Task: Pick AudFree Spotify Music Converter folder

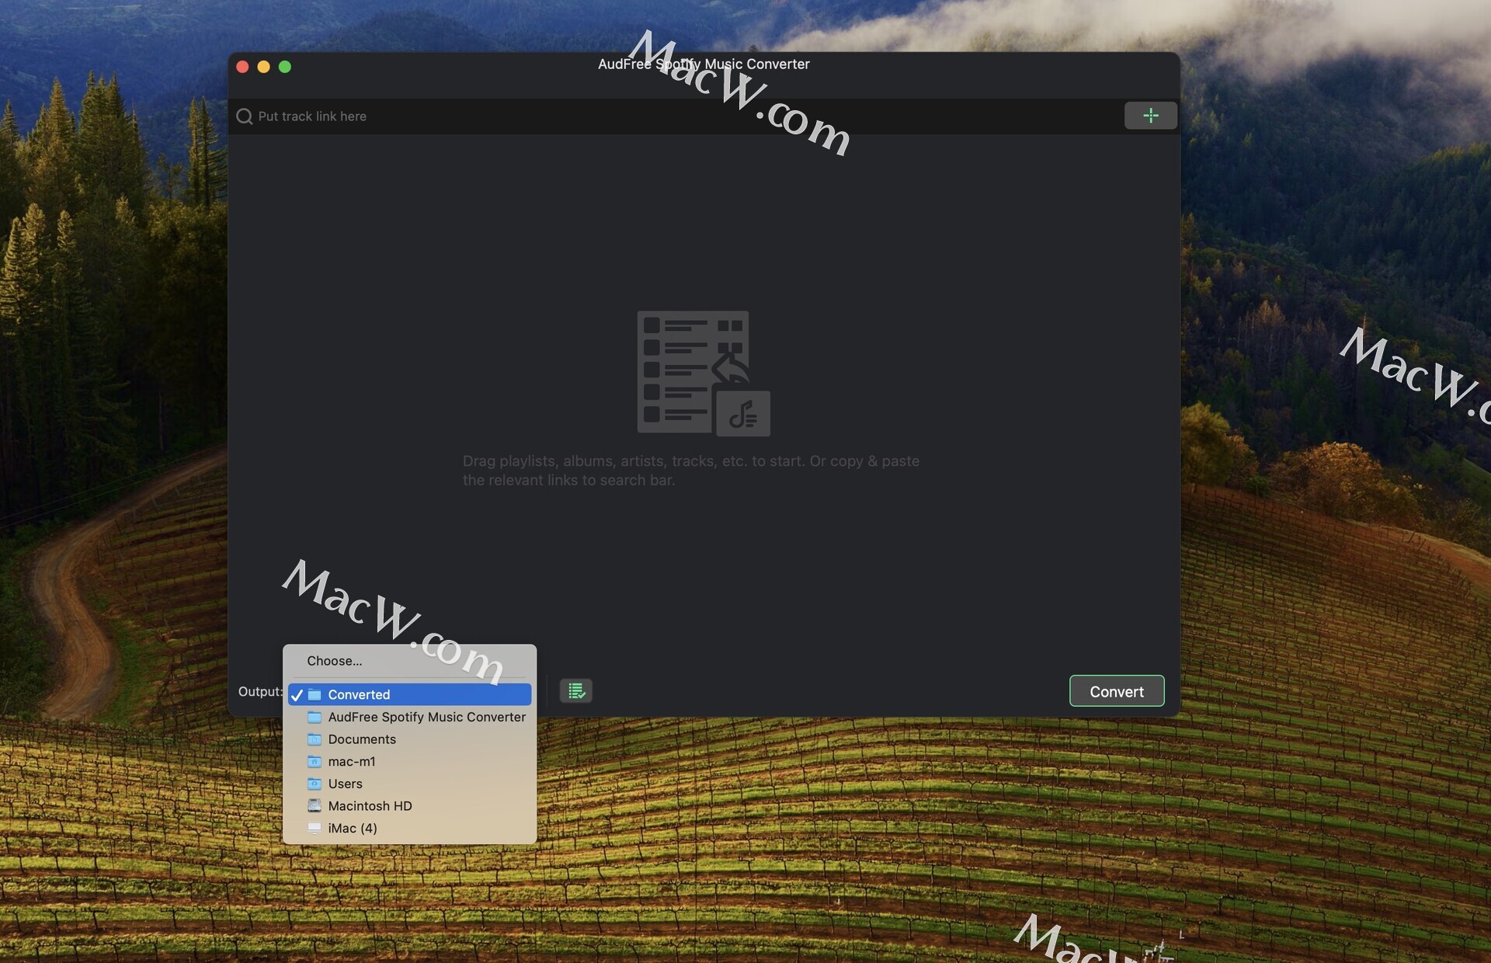Action: point(409,717)
